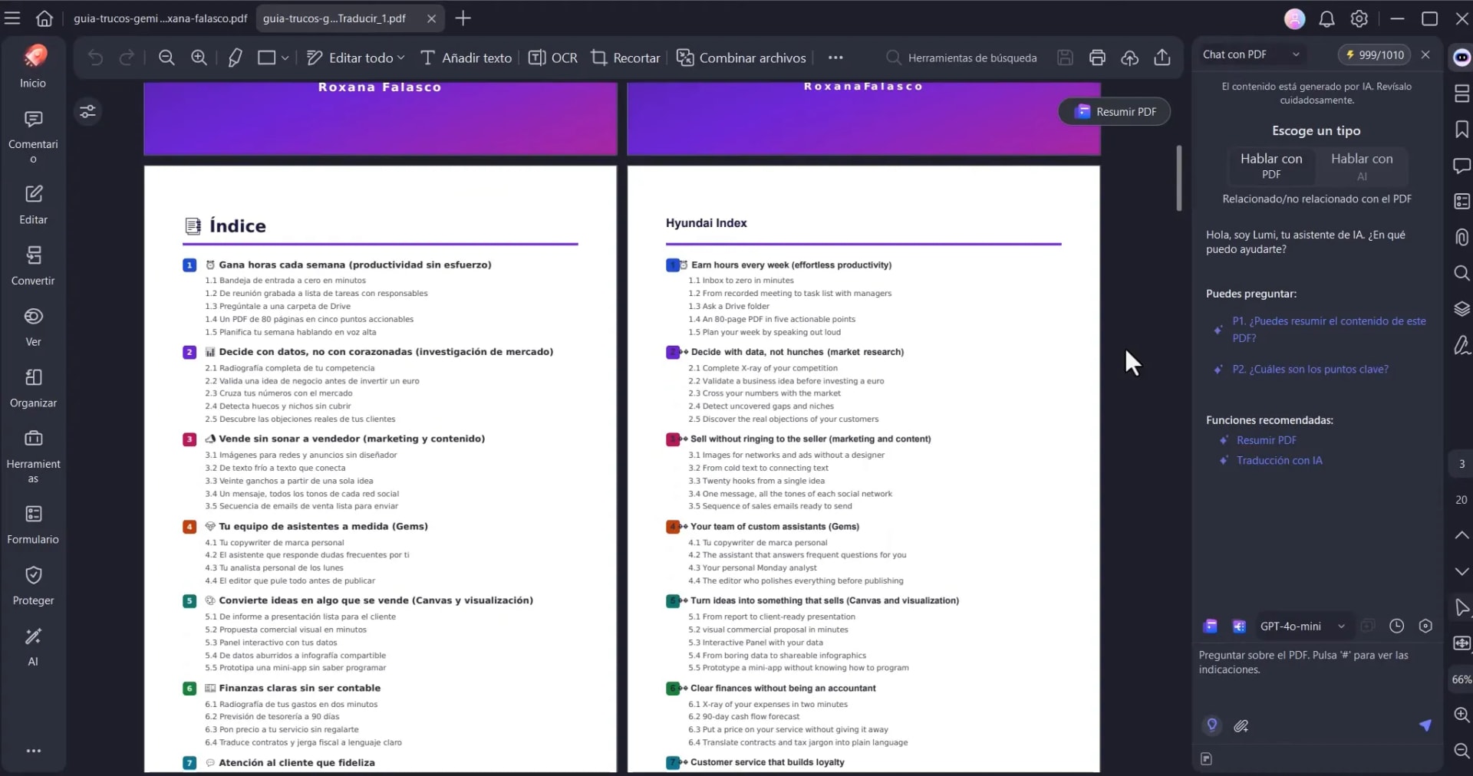
Task: Click the highlighter pen icon
Action: (x=235, y=58)
